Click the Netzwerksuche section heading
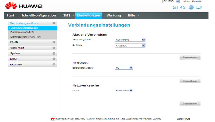Image resolution: width=215 pixels, height=122 pixels. (x=86, y=86)
